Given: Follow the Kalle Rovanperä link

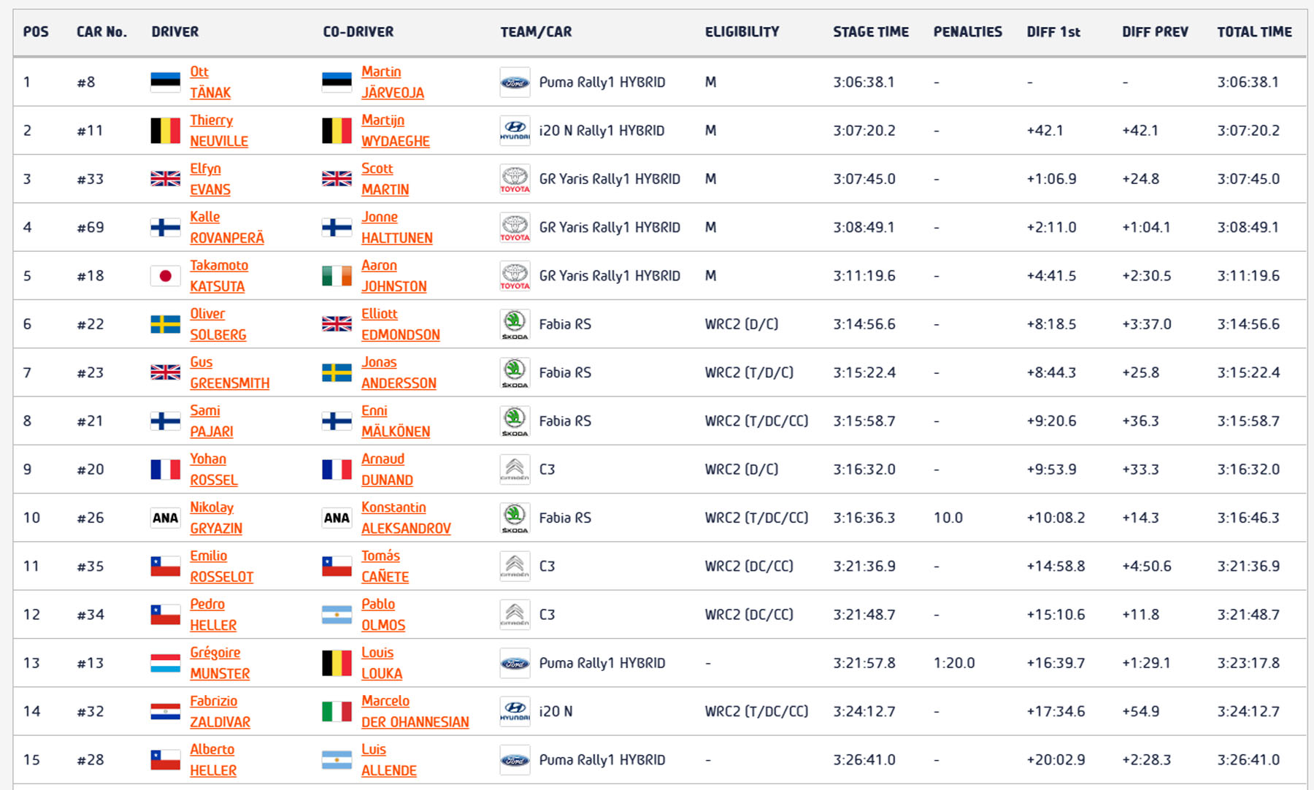Looking at the screenshot, I should (x=227, y=227).
